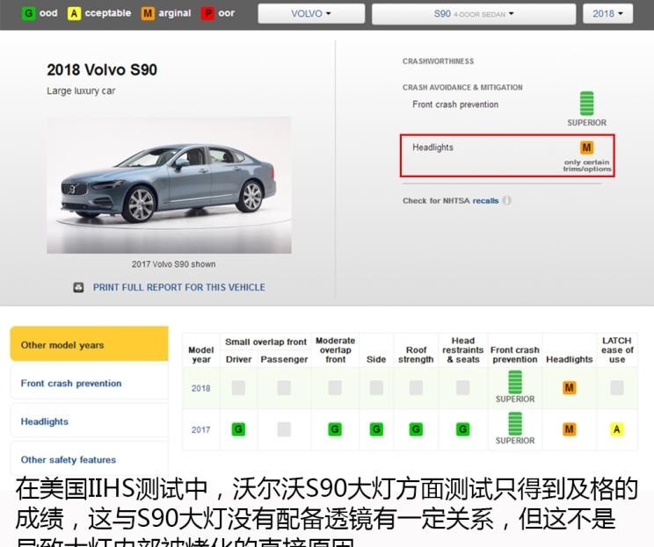Viewport: 654px width, 547px height.
Task: Select the Other safety features side tab
Action: pos(90,459)
